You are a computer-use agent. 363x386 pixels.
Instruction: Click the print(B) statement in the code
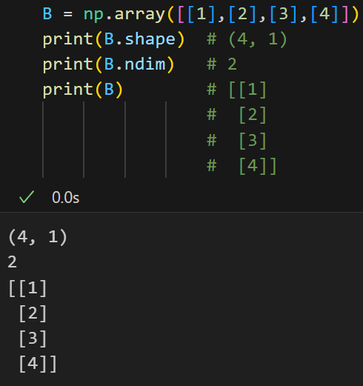(x=83, y=90)
